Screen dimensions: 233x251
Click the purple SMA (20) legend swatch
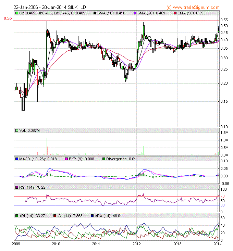click(135, 13)
